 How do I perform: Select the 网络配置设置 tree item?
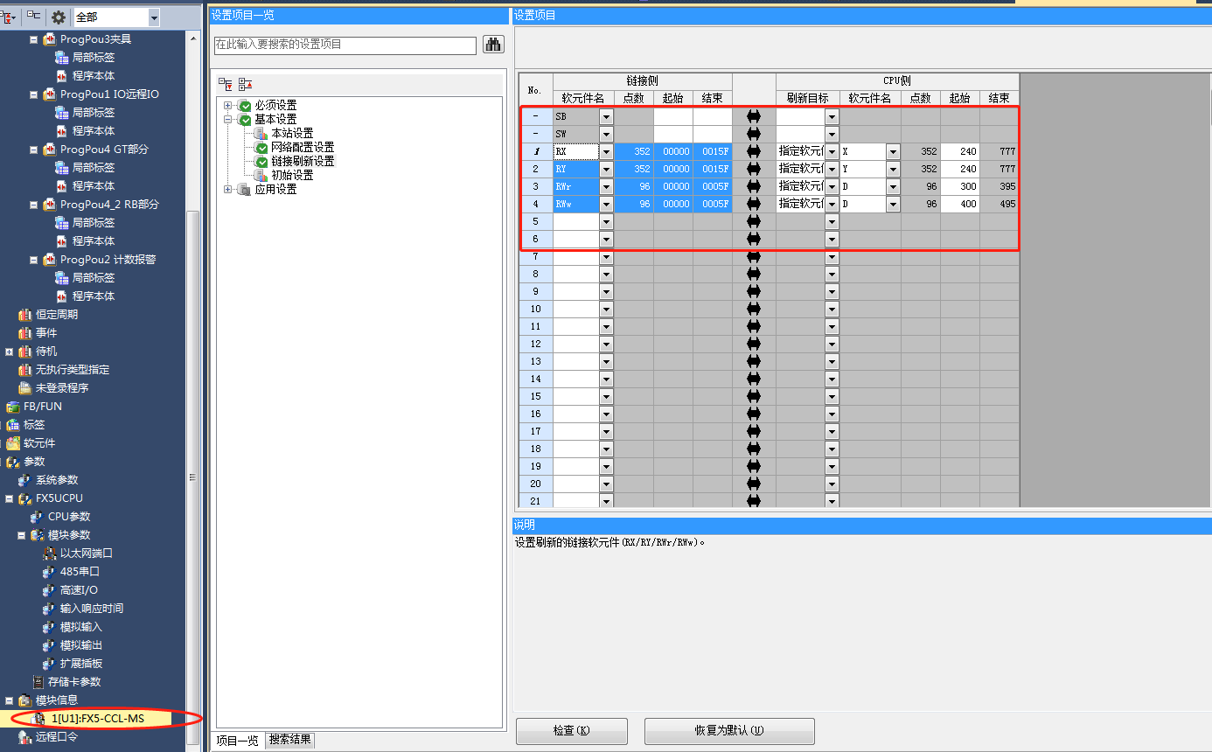coord(302,148)
